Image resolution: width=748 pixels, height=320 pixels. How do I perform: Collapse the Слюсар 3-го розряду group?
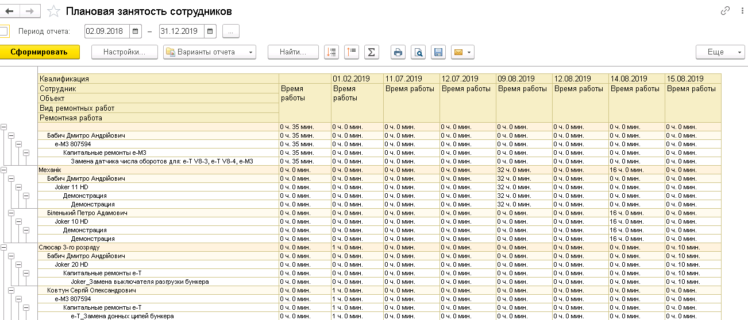point(3,247)
